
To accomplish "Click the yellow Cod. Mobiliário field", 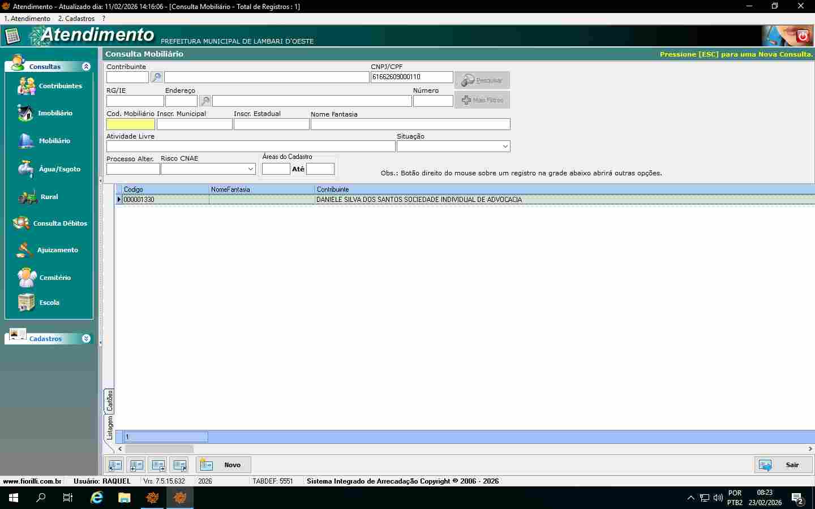I will (x=131, y=124).
